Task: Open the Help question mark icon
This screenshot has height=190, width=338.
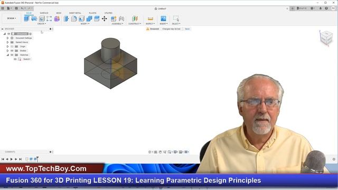Action: (326, 8)
